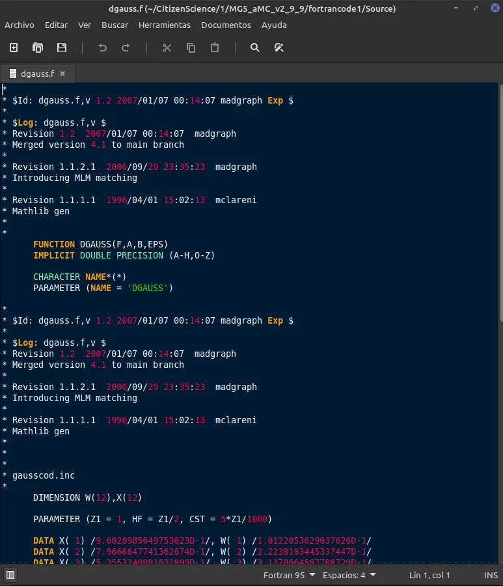Save the dgauss.f file icon
The image size is (503, 586).
coord(62,48)
